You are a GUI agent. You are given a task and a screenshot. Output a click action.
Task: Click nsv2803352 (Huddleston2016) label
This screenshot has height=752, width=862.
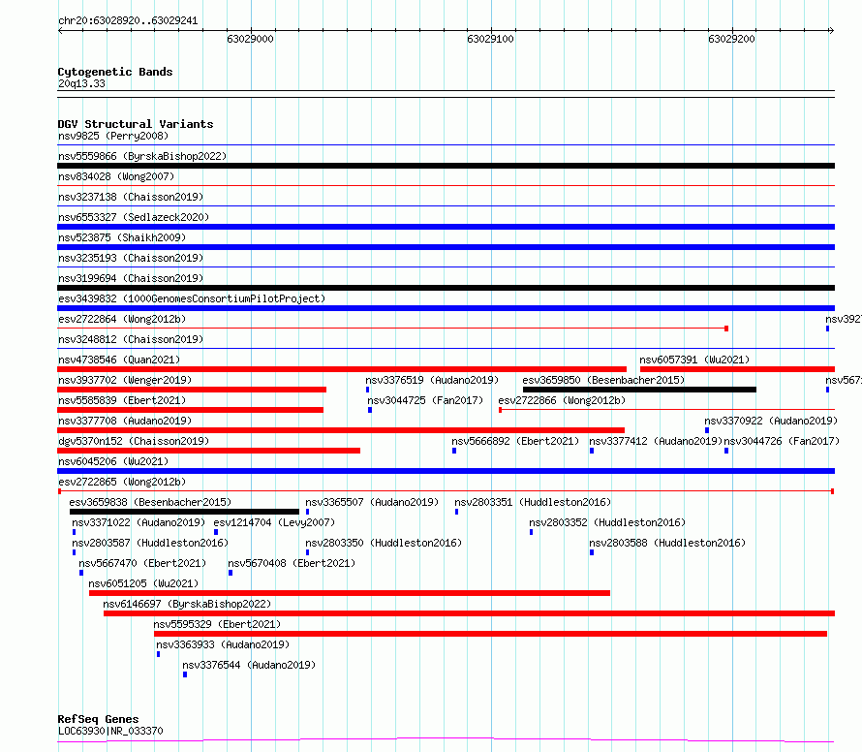click(x=607, y=522)
